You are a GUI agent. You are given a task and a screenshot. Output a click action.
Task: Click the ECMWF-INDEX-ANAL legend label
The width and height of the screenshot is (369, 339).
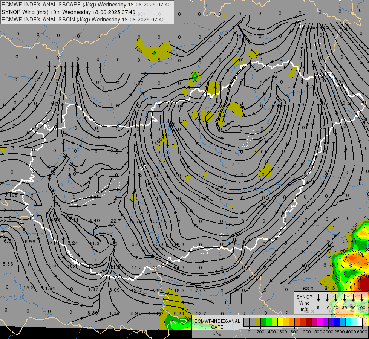(x=217, y=321)
